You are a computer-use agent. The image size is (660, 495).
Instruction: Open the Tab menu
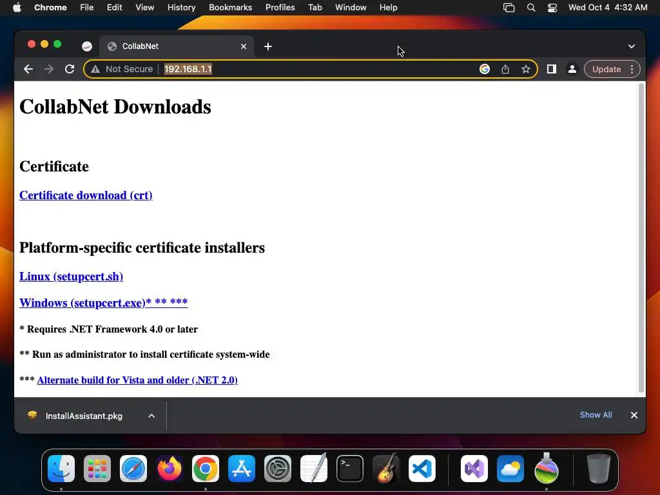315,8
